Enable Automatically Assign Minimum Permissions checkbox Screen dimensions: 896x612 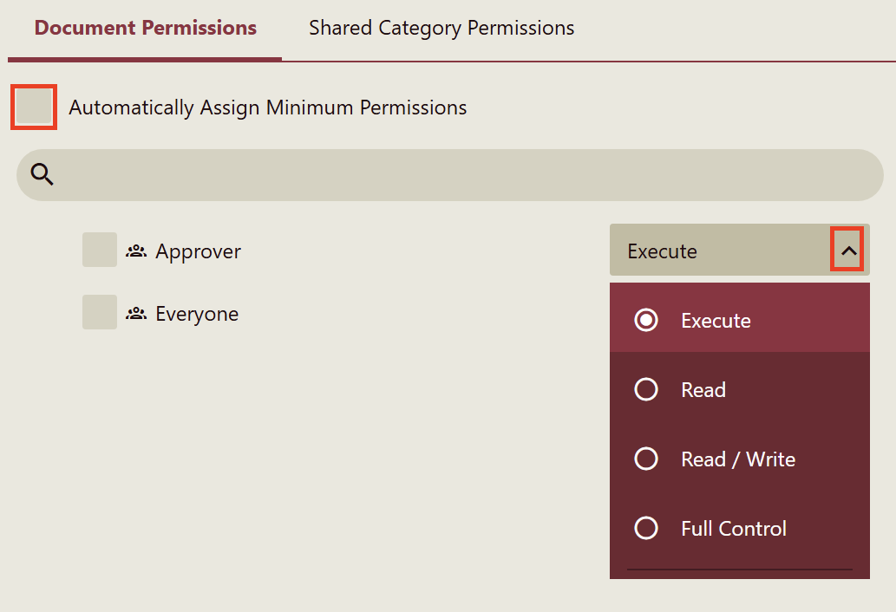click(x=34, y=107)
